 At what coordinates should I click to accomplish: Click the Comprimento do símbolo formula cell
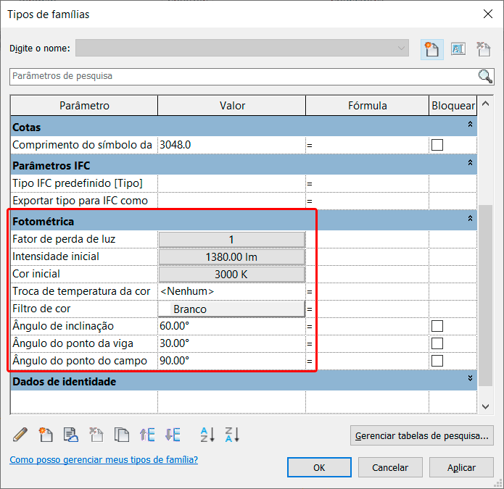pyautogui.click(x=367, y=145)
